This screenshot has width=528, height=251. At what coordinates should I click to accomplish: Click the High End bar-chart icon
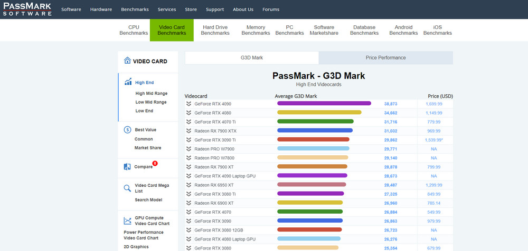(x=128, y=82)
